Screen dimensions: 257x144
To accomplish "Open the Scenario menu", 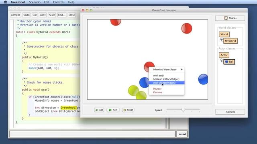I will coord(35,2).
